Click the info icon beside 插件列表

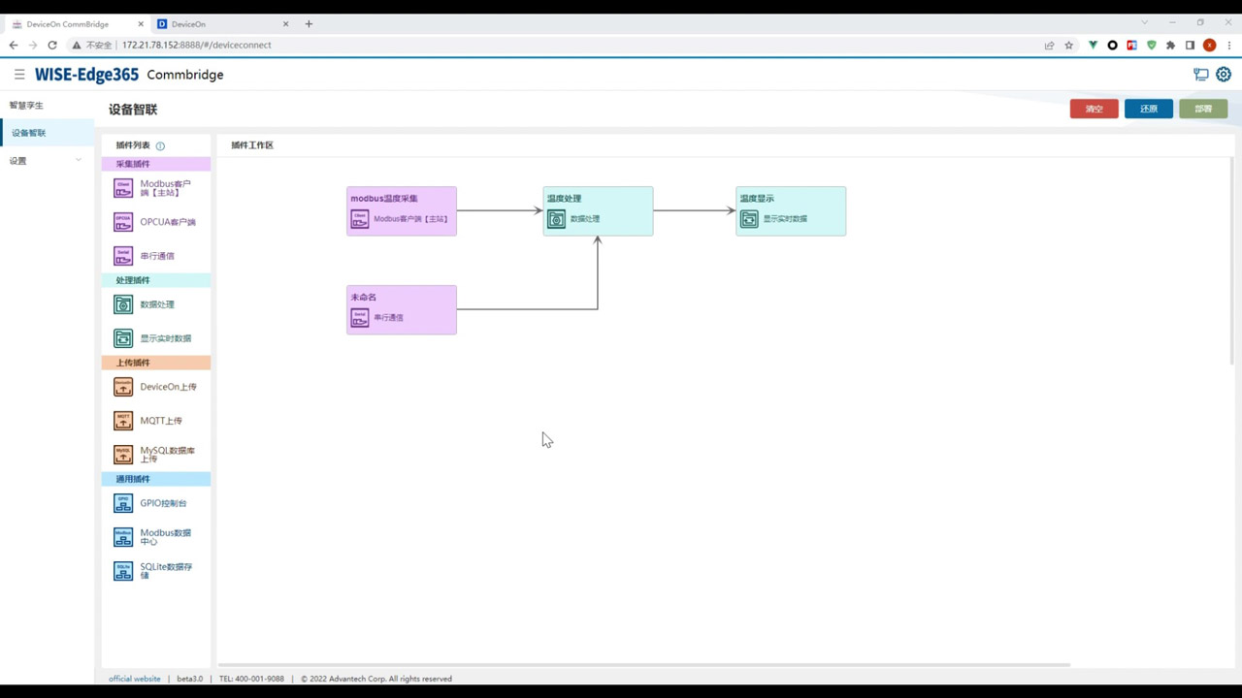point(160,146)
